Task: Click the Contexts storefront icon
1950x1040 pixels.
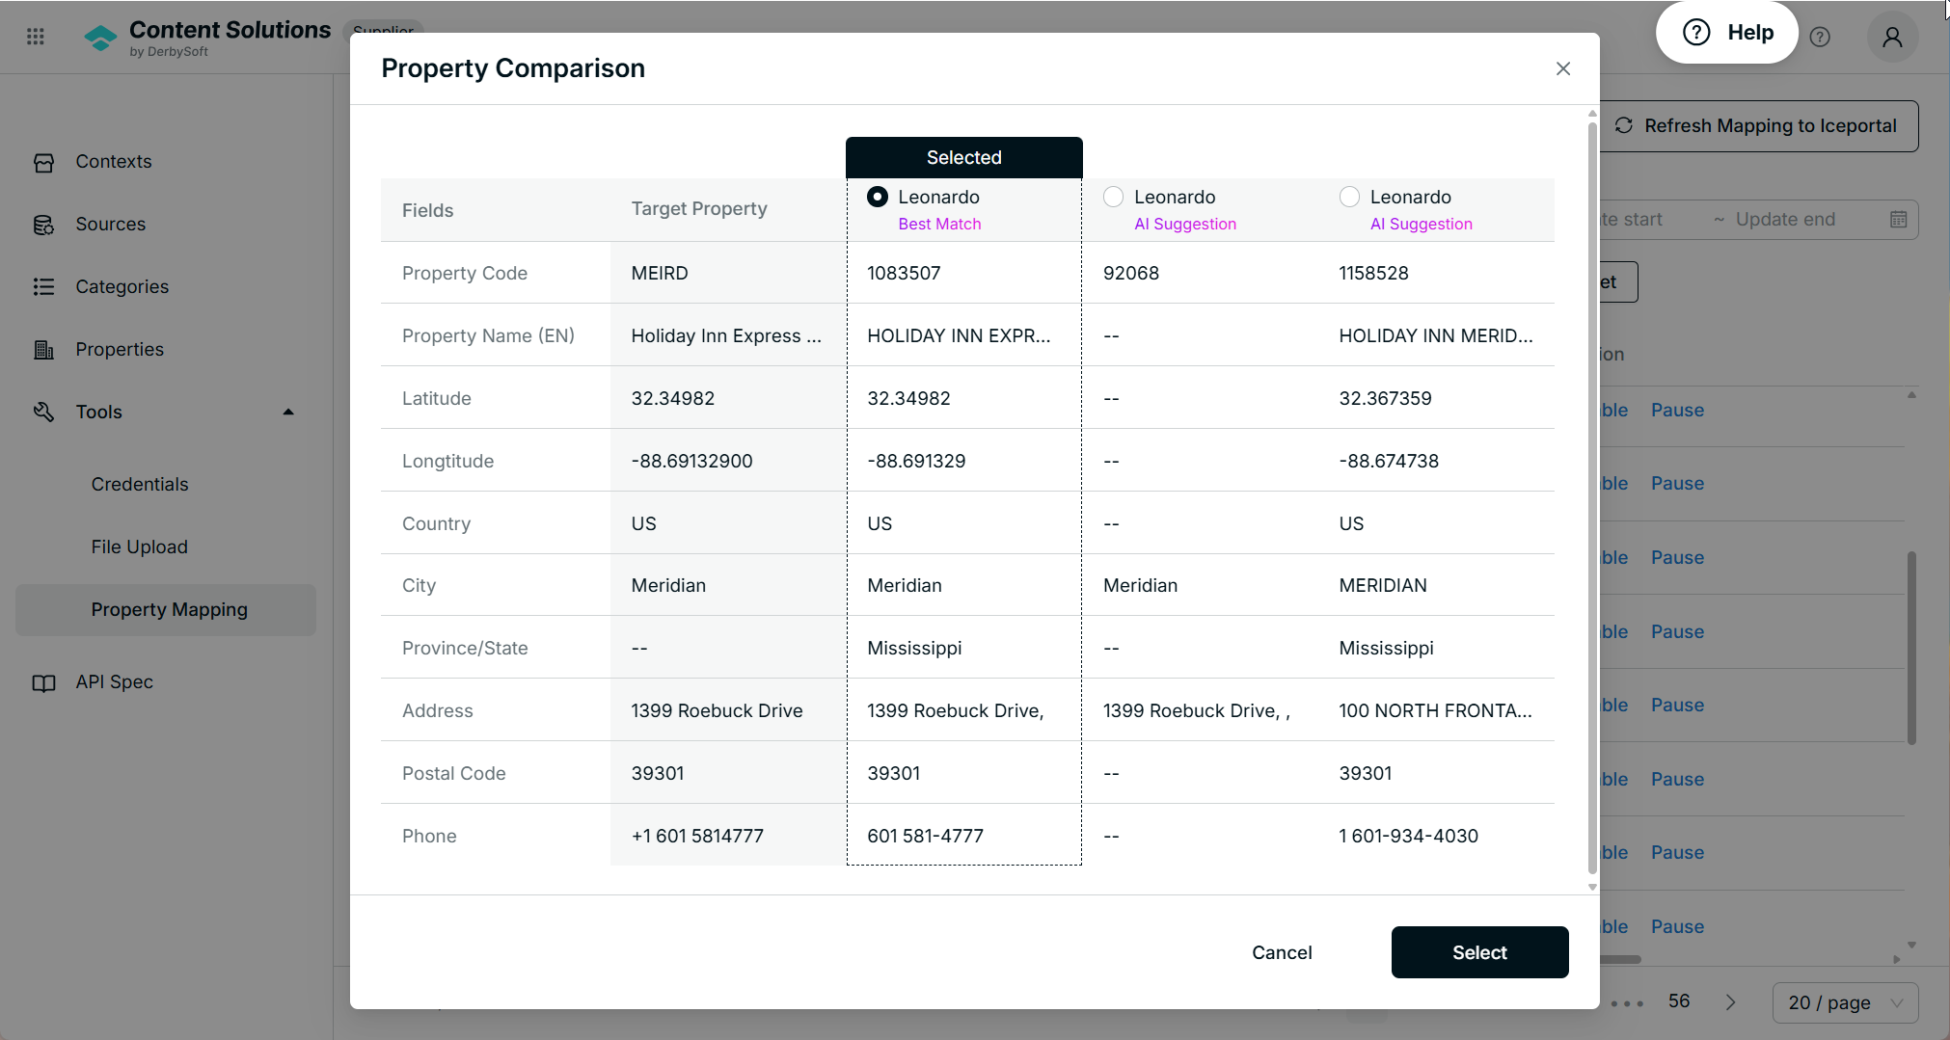Action: (x=43, y=162)
